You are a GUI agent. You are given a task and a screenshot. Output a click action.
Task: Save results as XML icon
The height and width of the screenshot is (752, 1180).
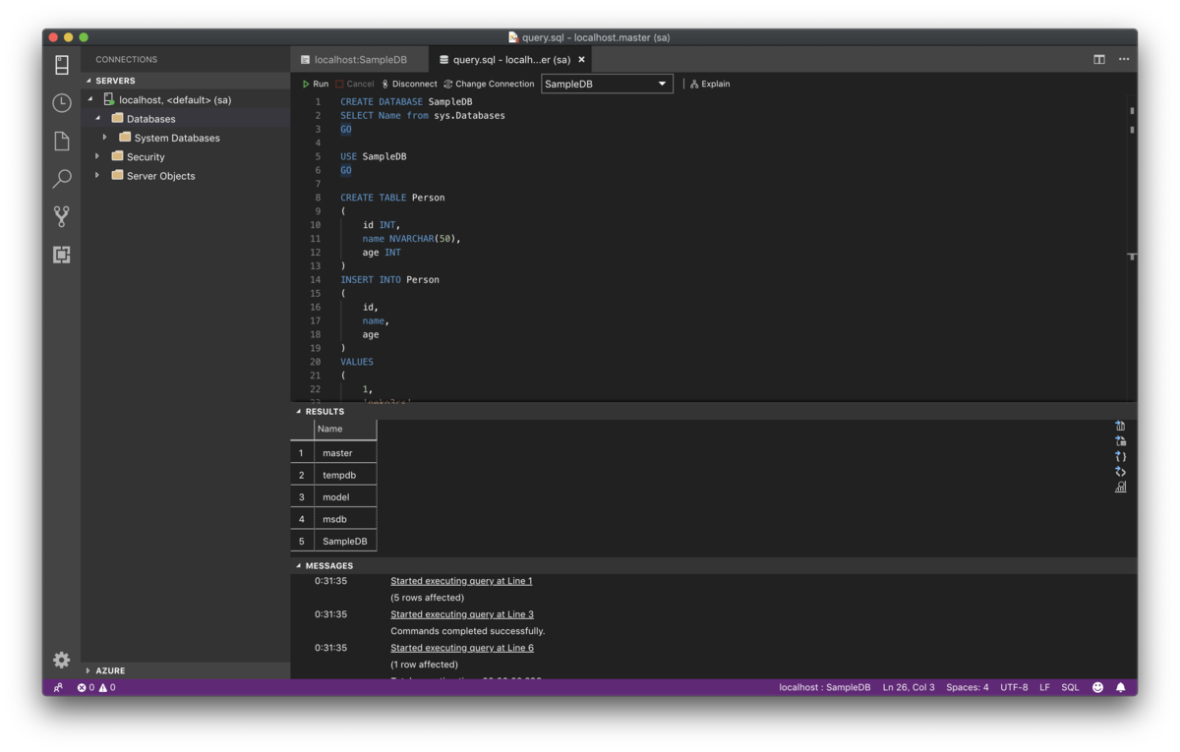click(x=1120, y=472)
